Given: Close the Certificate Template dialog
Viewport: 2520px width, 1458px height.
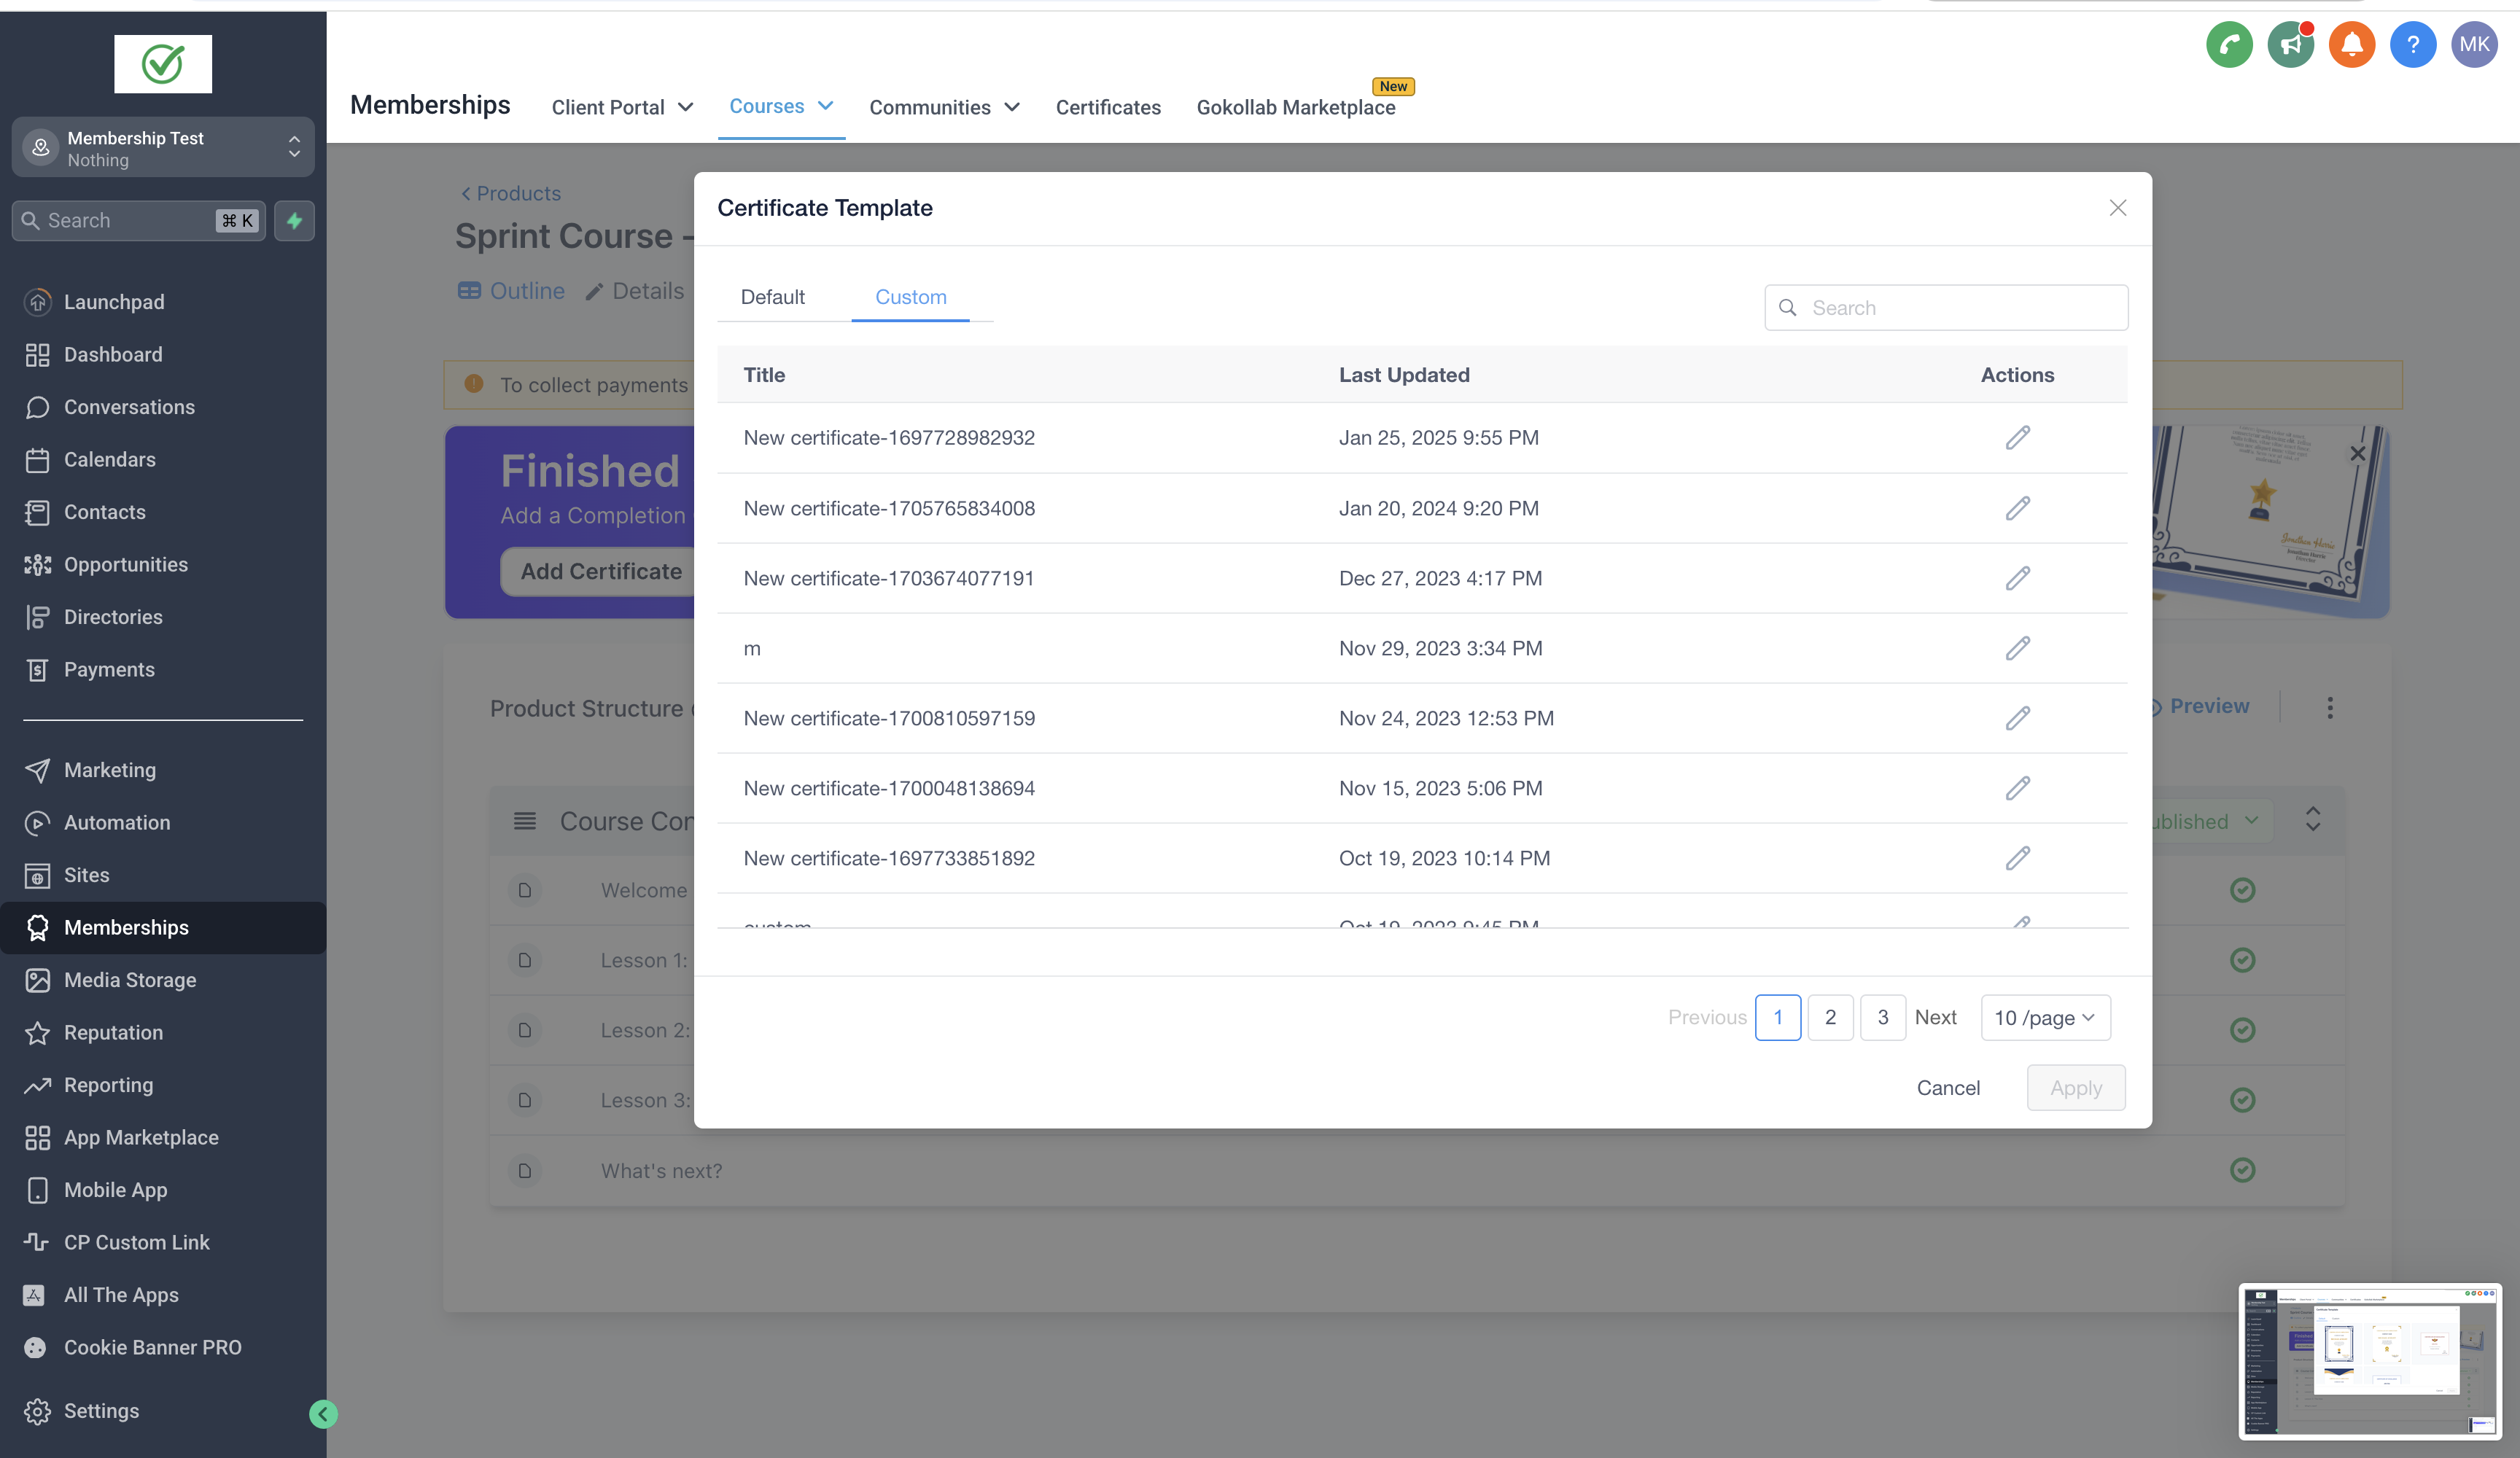Looking at the screenshot, I should point(2117,208).
